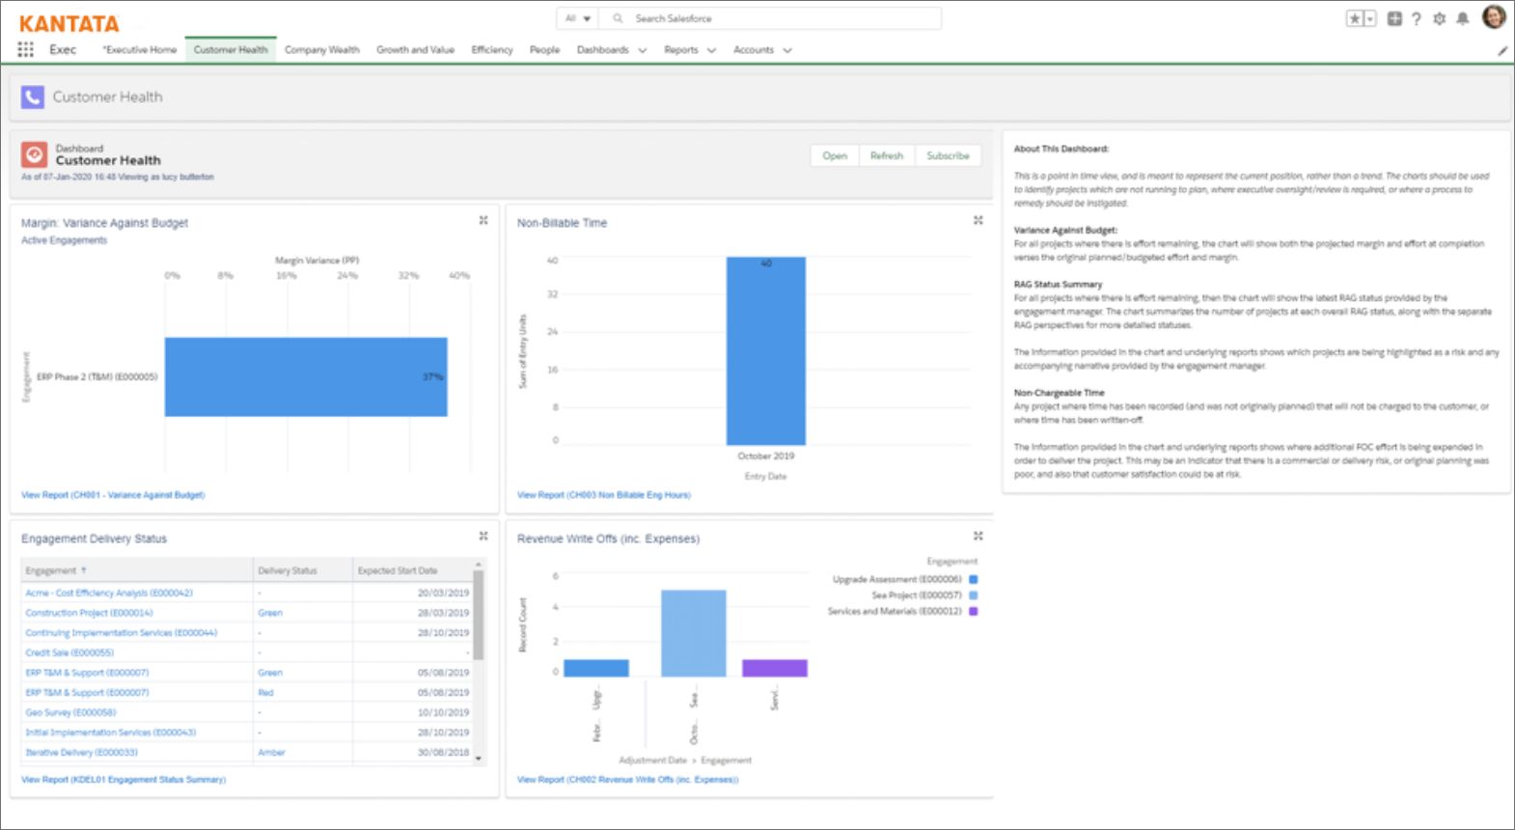The image size is (1515, 830).
Task: Click the ERP Phase 2 margin variance bar
Action: 306,376
